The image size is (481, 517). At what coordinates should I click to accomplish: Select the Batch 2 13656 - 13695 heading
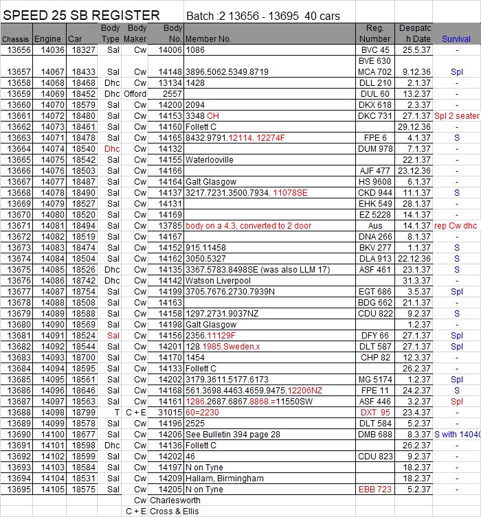pyautogui.click(x=262, y=16)
